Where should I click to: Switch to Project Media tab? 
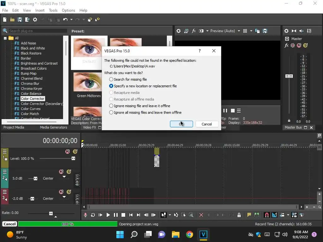click(x=14, y=127)
